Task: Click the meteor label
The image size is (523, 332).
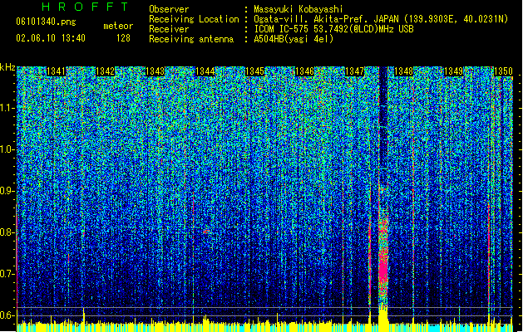Action: coord(118,26)
